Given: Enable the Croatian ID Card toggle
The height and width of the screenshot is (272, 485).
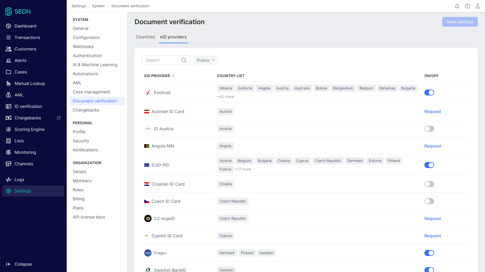Looking at the screenshot, I should click(429, 184).
